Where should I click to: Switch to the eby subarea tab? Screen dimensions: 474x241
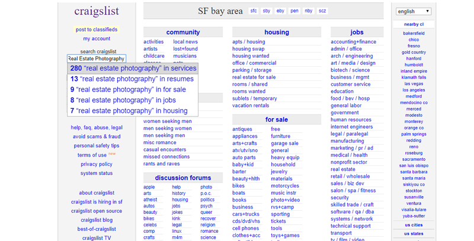280,11
